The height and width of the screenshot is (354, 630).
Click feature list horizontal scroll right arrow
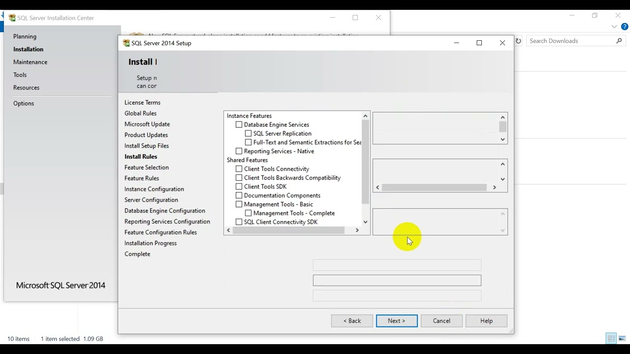[x=357, y=230]
